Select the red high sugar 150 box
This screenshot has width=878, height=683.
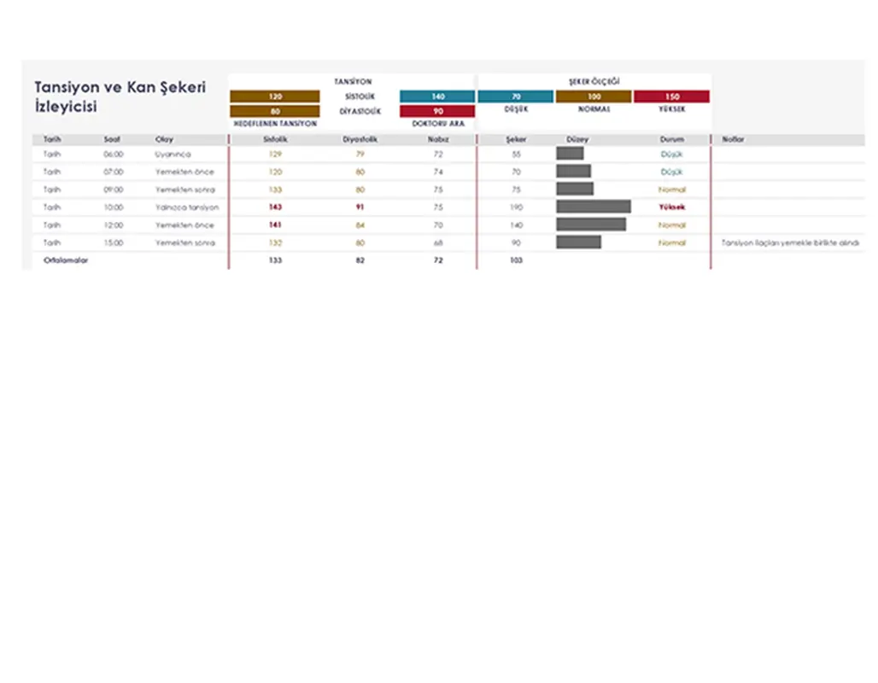coord(671,96)
